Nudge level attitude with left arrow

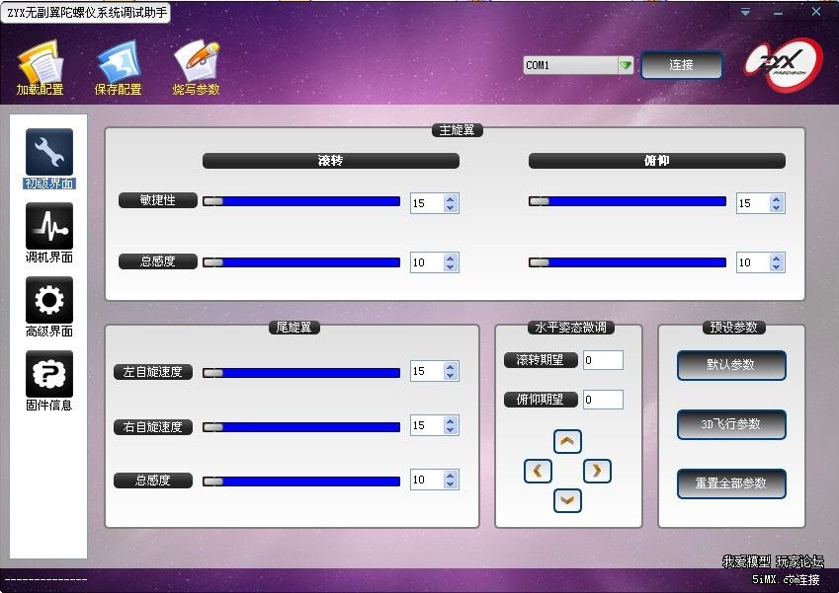(x=538, y=472)
